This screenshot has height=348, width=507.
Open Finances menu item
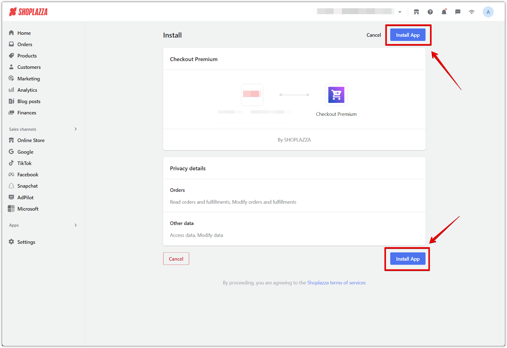coord(27,113)
